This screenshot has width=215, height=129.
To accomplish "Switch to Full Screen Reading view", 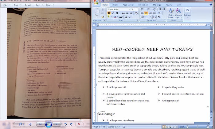I will pyautogui.click(x=167, y=127).
